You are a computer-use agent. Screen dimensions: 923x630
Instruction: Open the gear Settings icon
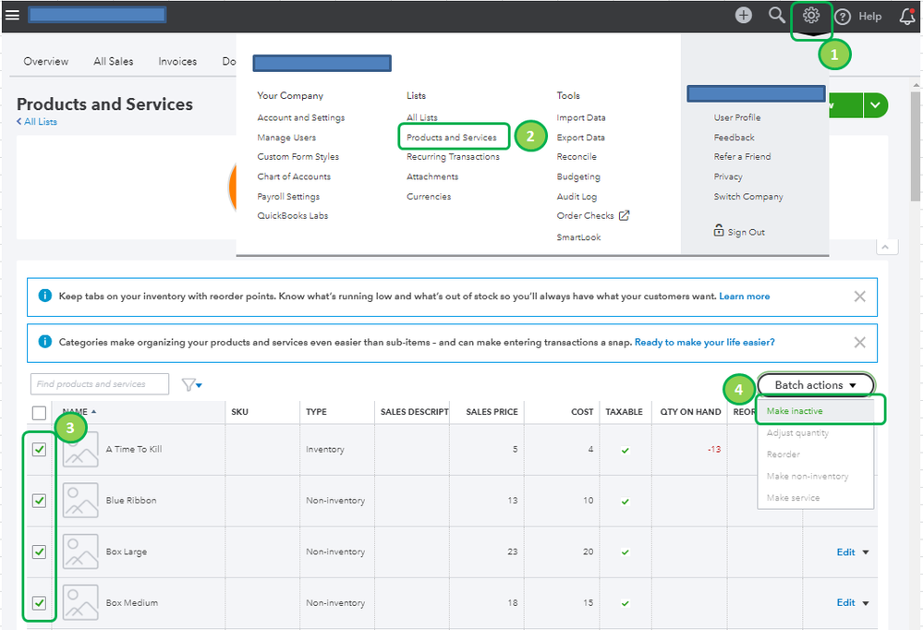click(x=811, y=16)
